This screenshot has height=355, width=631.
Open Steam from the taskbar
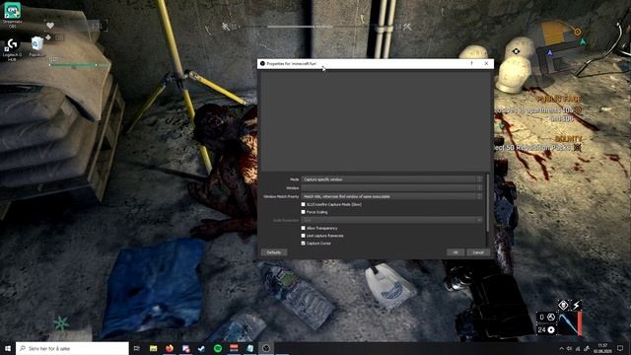coord(201,348)
